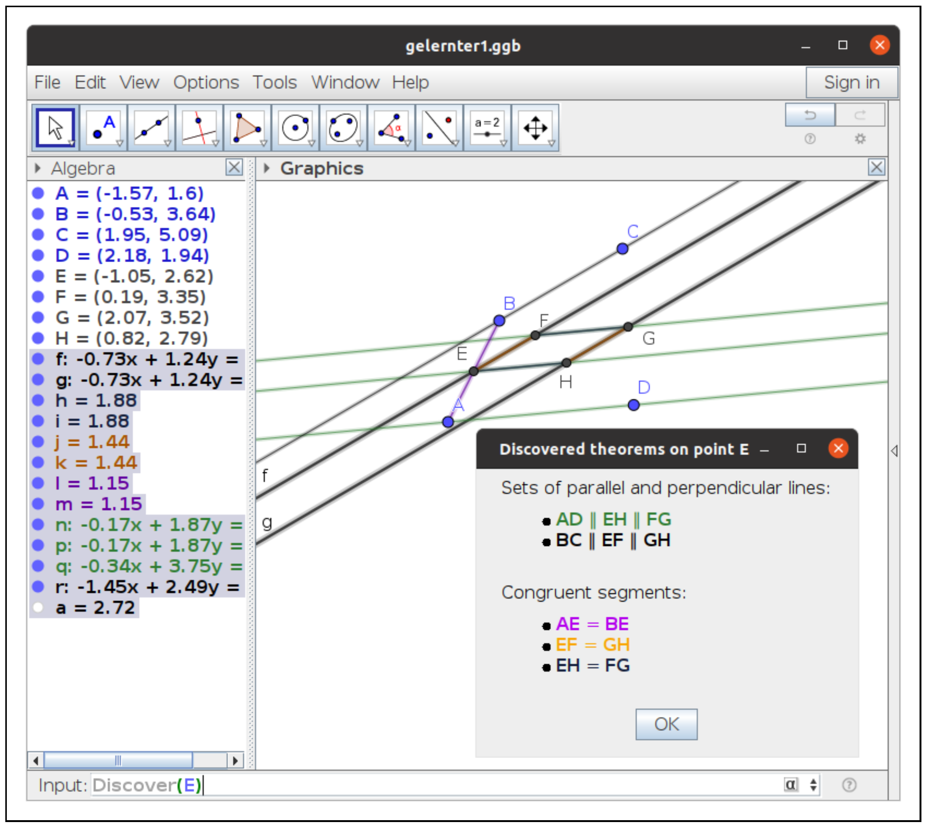Select the Move arrow tool

(x=56, y=128)
